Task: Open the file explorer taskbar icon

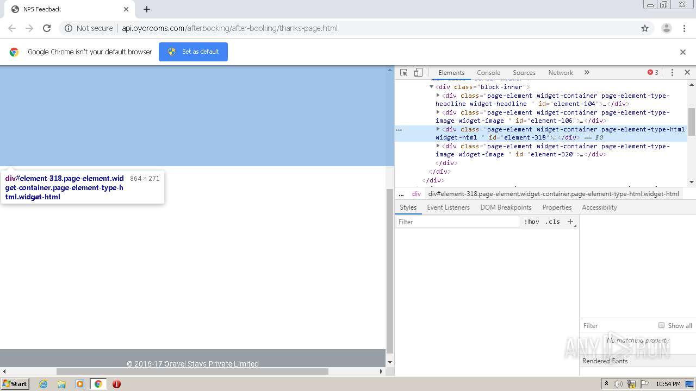Action: click(x=61, y=384)
